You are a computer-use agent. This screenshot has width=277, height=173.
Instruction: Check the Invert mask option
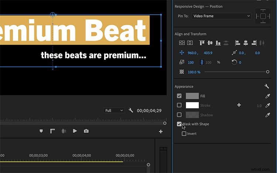pos(184,134)
